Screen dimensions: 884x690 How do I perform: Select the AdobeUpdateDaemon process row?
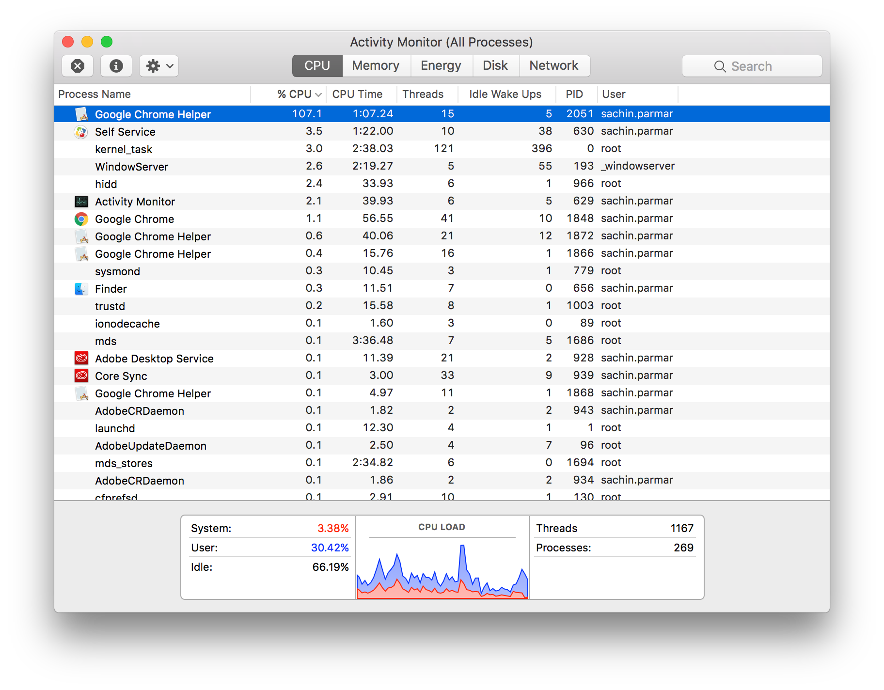(x=442, y=446)
